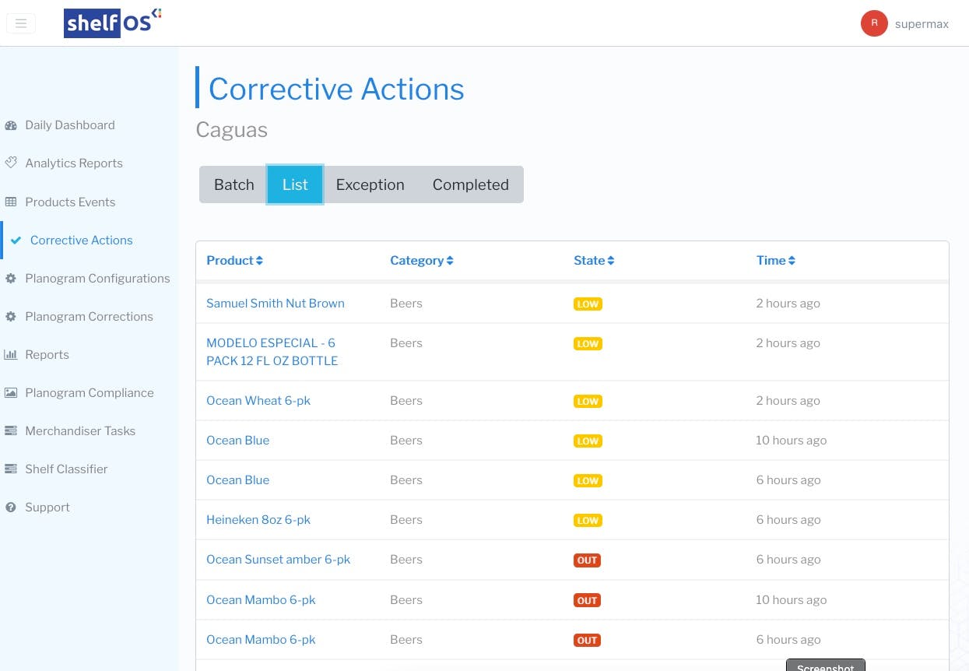This screenshot has width=969, height=671.
Task: Click the Products Events table icon
Action: 11,202
